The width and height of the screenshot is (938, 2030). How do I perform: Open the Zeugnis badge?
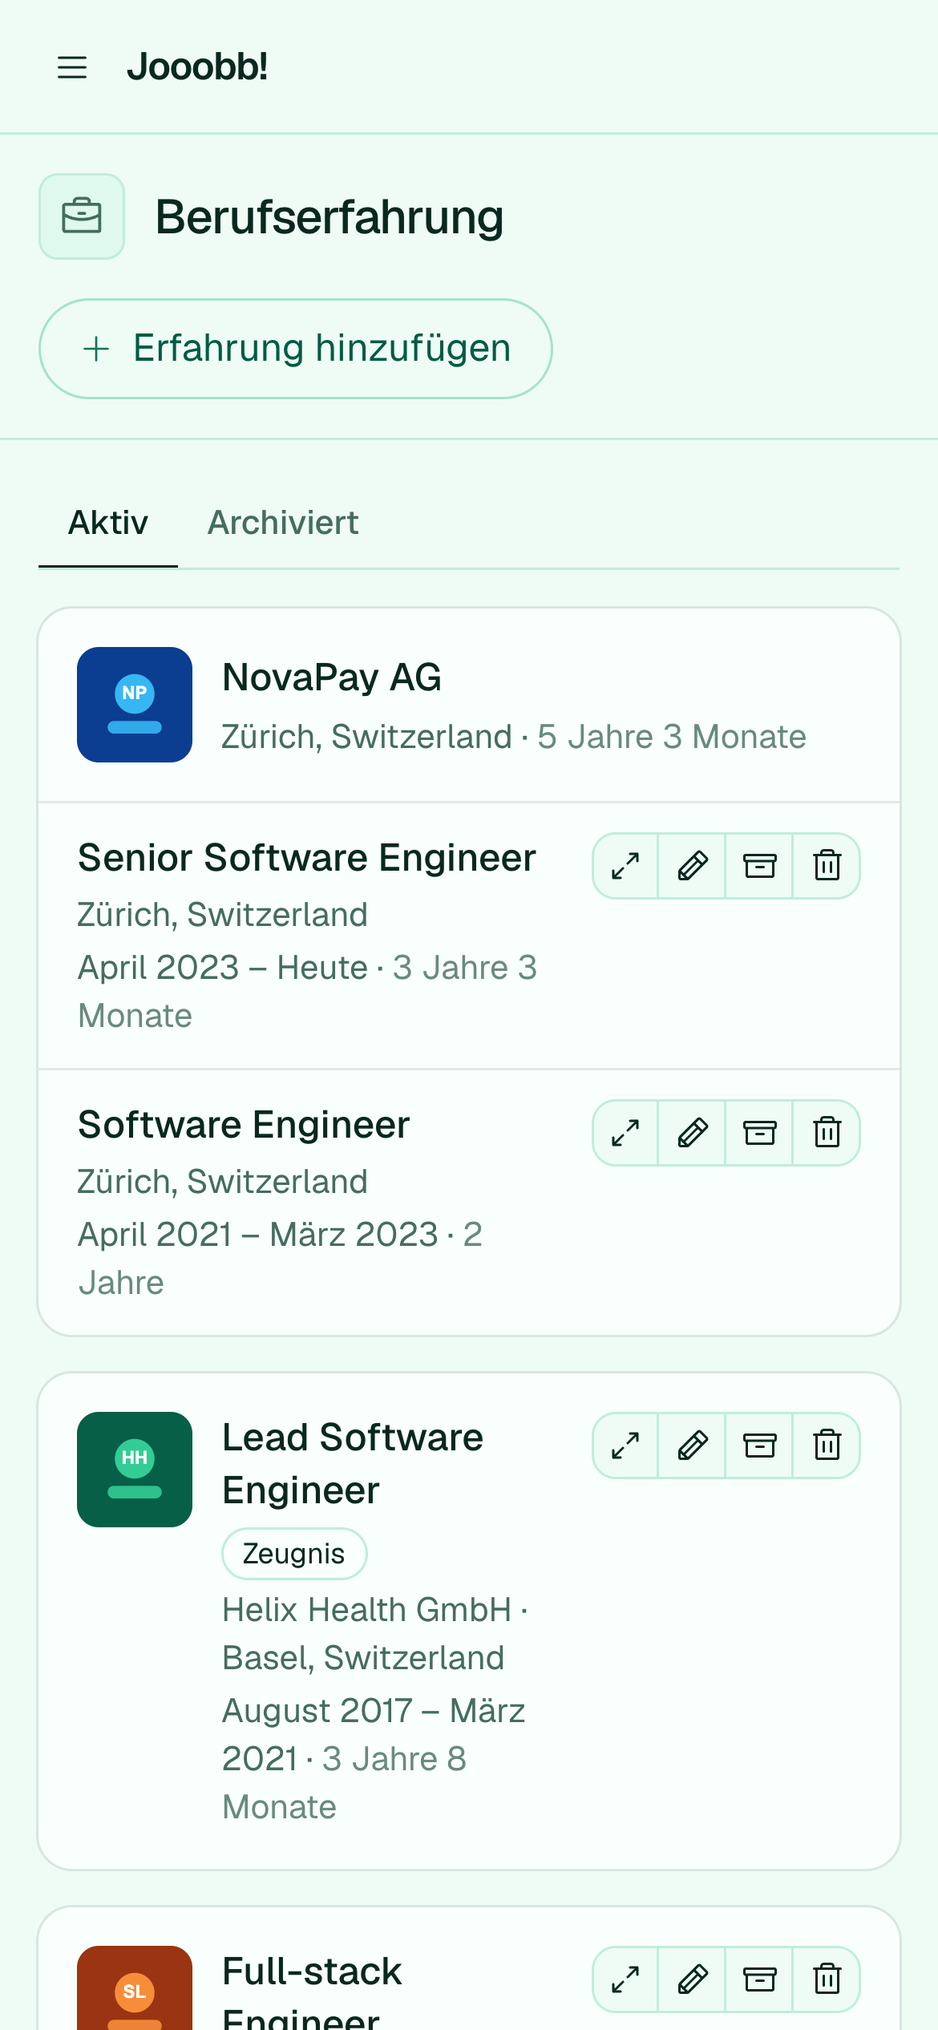294,1554
